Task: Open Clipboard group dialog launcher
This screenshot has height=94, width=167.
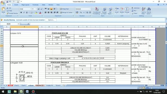Action: coord(18,16)
